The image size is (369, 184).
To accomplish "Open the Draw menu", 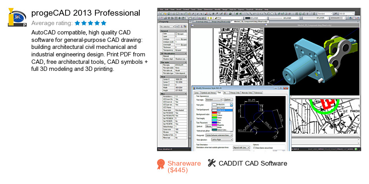I will coord(199,10).
